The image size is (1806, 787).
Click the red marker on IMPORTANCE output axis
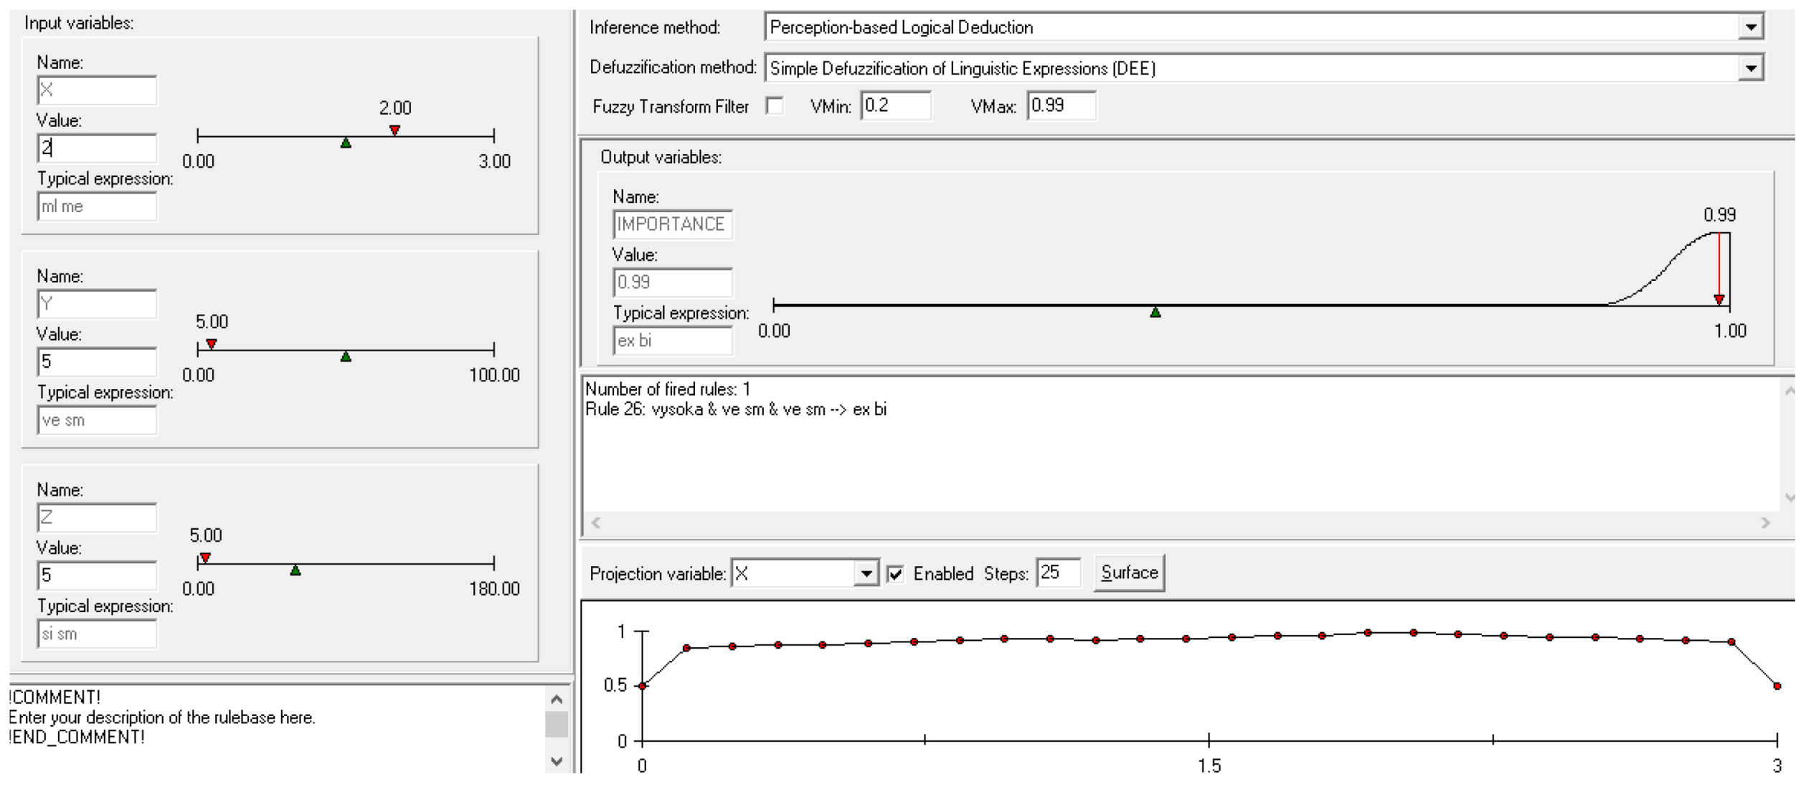(1719, 299)
